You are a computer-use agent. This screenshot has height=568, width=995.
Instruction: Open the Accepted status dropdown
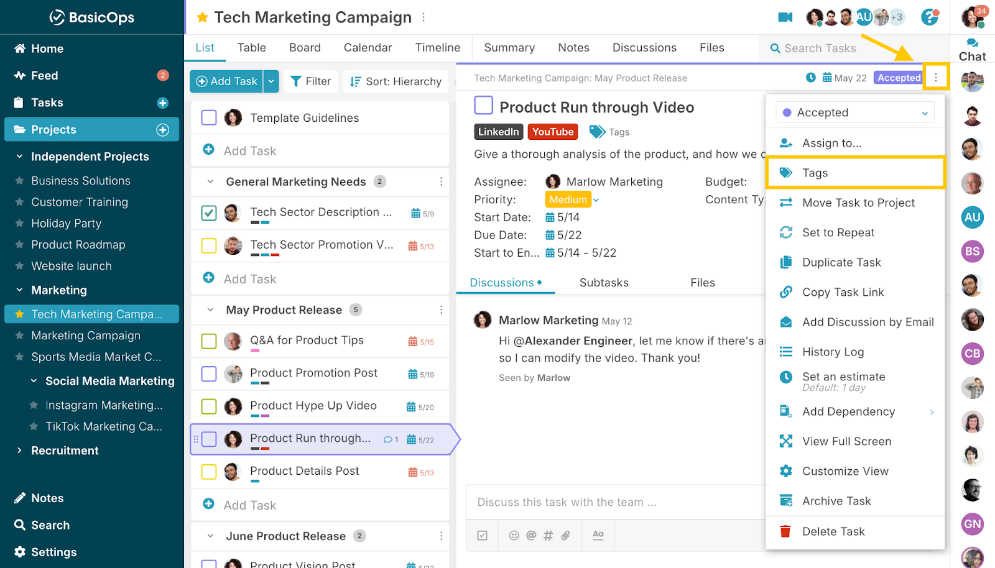pos(855,112)
